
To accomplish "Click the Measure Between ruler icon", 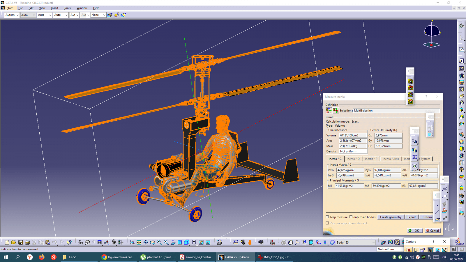I will click(x=236, y=242).
